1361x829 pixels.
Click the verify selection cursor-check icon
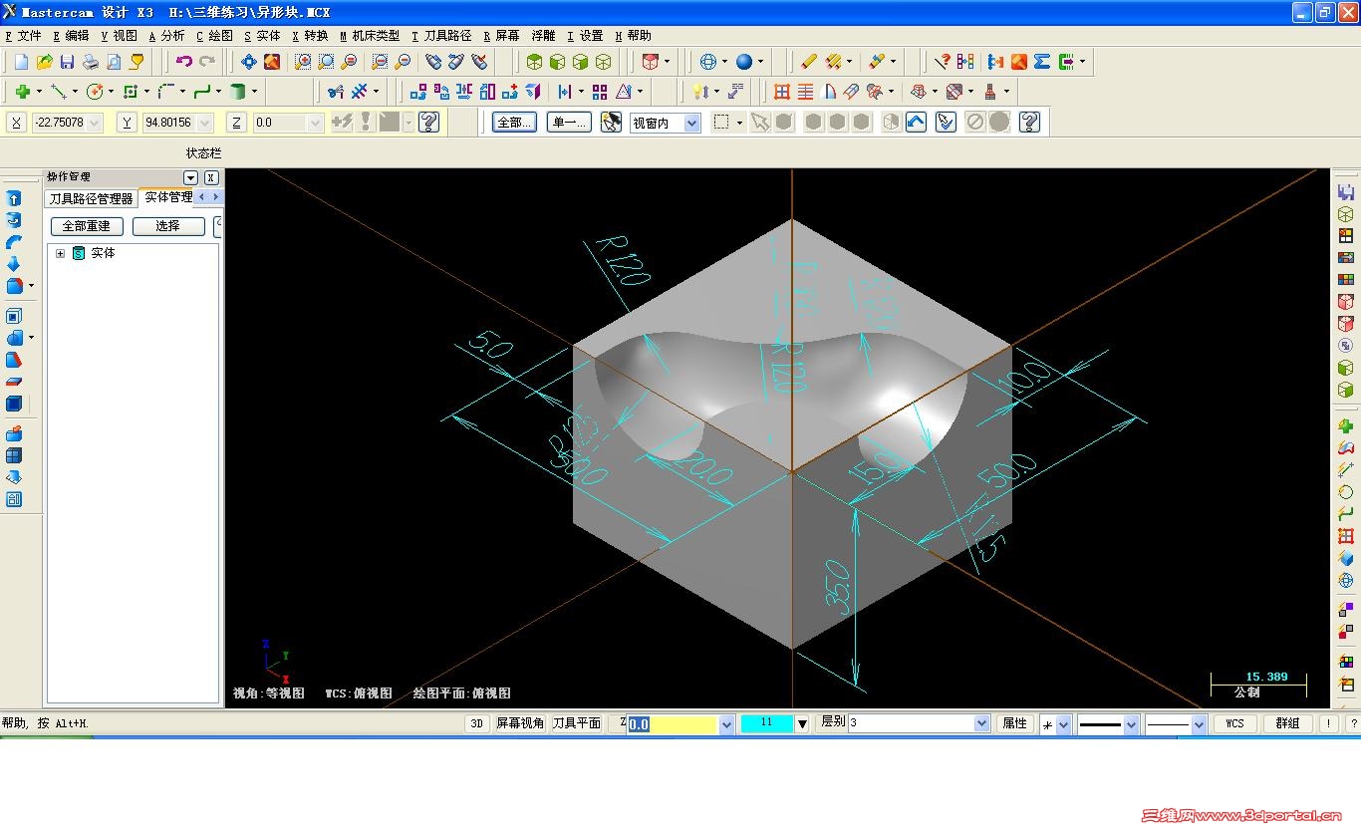point(946,123)
